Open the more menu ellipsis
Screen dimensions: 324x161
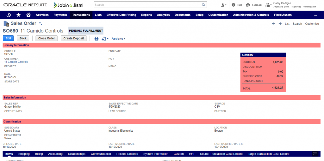[315, 15]
